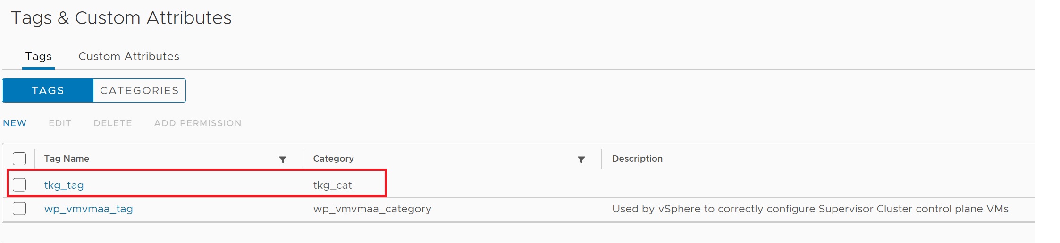Open the Category column filter
The width and height of the screenshot is (1060, 243).
581,160
